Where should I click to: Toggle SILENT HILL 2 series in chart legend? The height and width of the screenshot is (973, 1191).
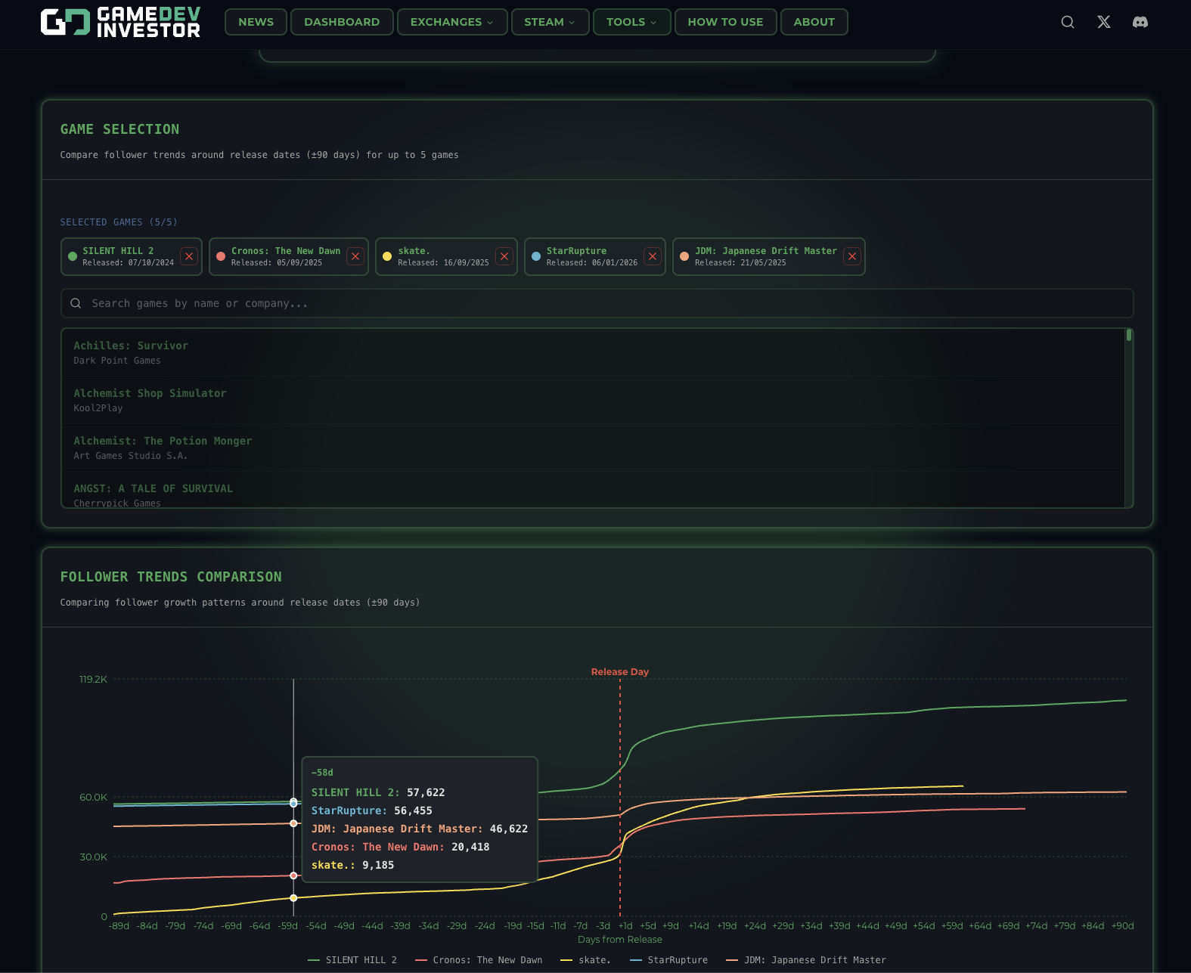point(352,960)
